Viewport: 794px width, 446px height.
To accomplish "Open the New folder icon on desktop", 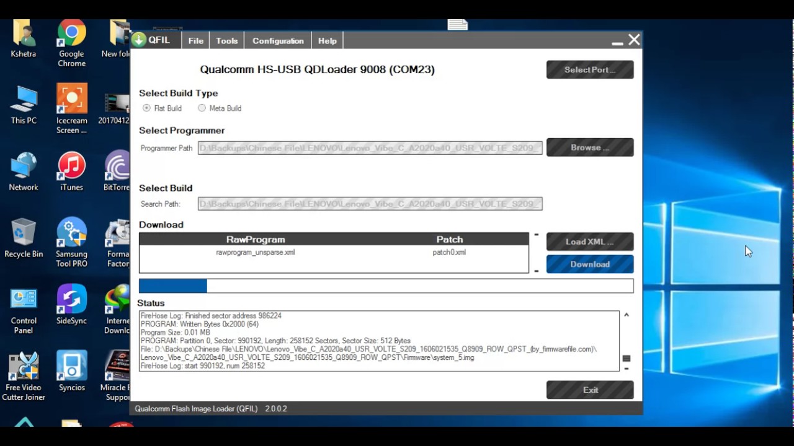I will 117,39.
